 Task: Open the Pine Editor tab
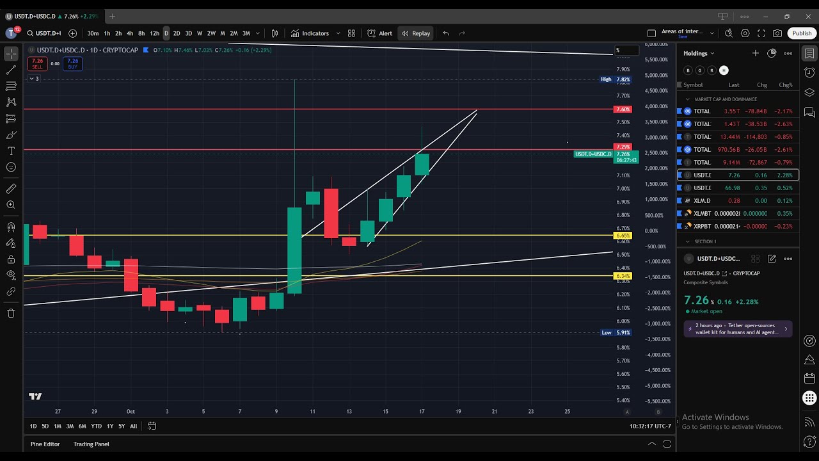tap(45, 444)
